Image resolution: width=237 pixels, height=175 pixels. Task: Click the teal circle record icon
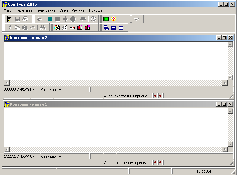pos(50,19)
